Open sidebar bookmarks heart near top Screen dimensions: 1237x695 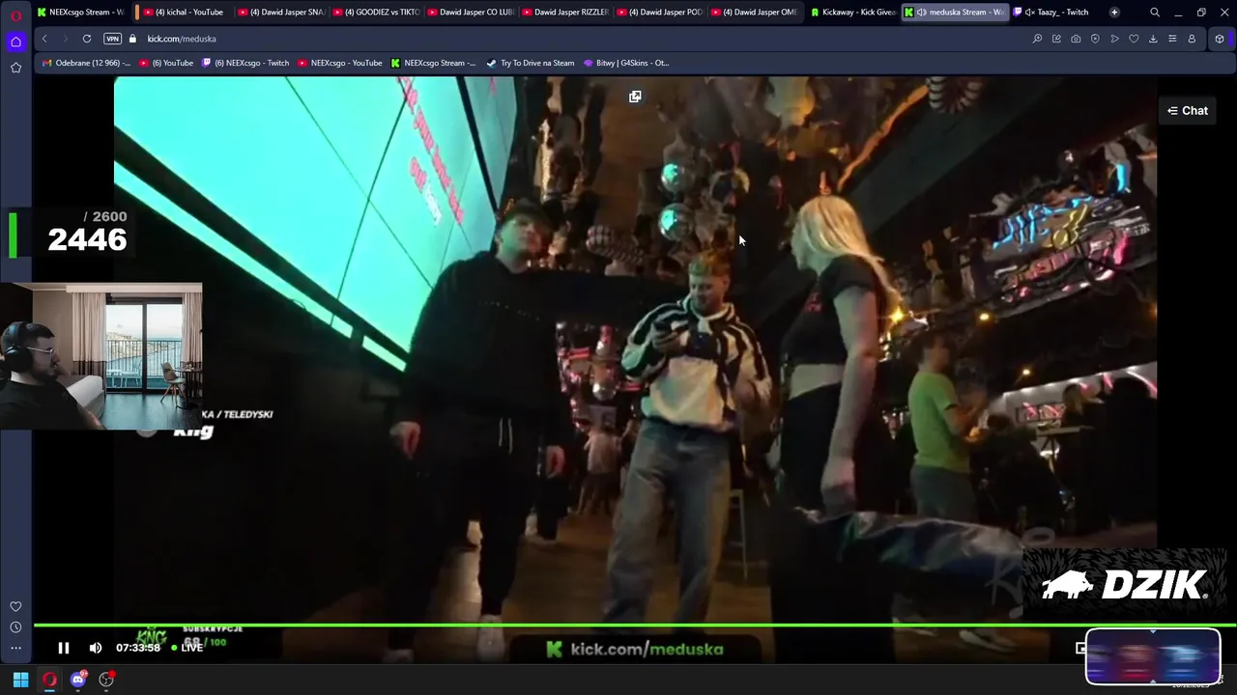coord(15,68)
